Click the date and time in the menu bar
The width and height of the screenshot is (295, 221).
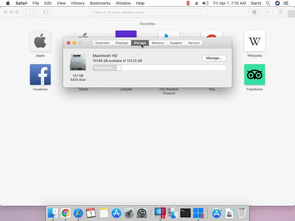[x=230, y=3]
